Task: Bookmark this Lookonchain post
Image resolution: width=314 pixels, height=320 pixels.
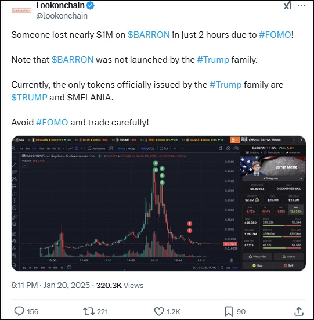Action: 229,311
